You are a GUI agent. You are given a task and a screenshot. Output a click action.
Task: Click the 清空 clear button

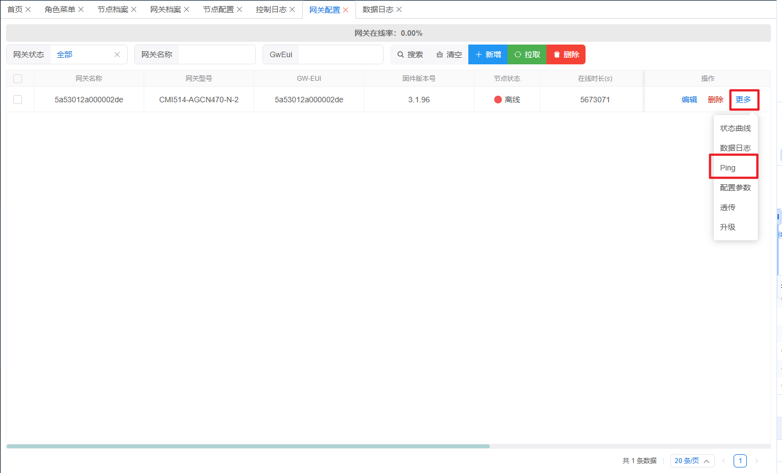point(449,54)
